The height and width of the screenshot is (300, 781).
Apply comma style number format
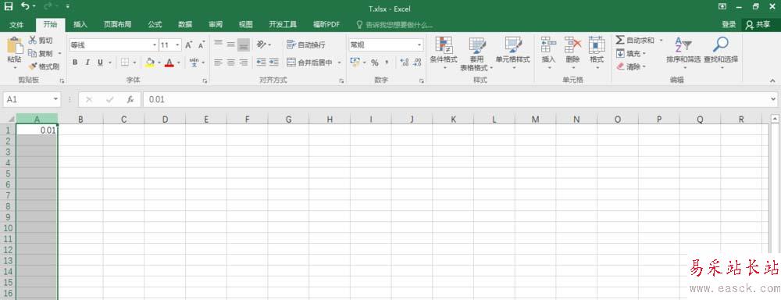387,62
